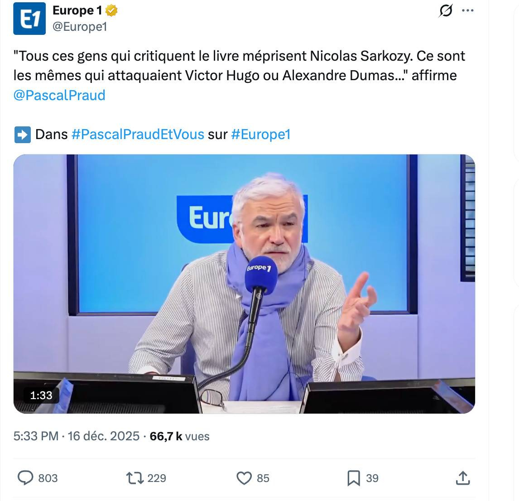Screen dimensions: 519x501
Task: Bookmark this post
Action: (353, 478)
